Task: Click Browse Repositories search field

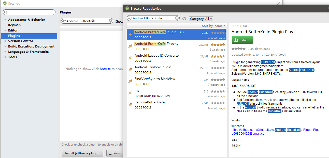Action: tap(153, 18)
